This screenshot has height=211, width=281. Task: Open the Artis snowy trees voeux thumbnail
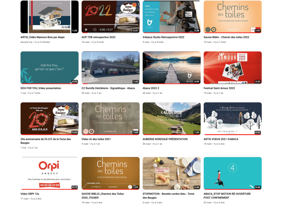pyautogui.click(x=233, y=119)
